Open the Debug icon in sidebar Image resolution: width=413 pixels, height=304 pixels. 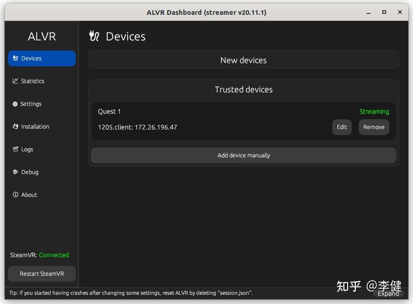click(x=14, y=172)
